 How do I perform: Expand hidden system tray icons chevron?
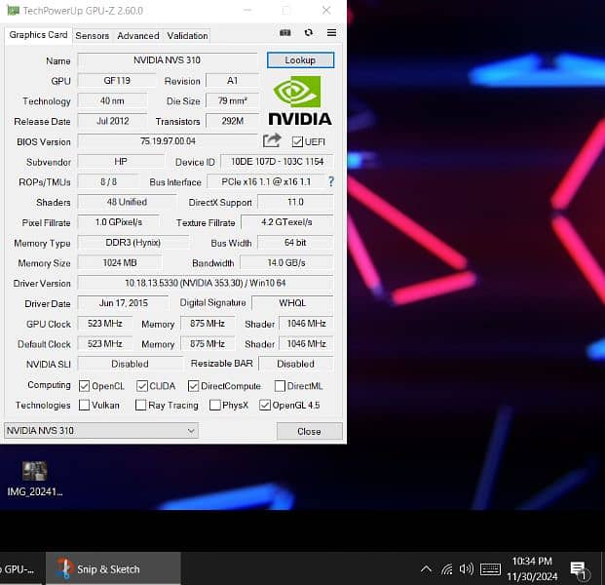426,568
